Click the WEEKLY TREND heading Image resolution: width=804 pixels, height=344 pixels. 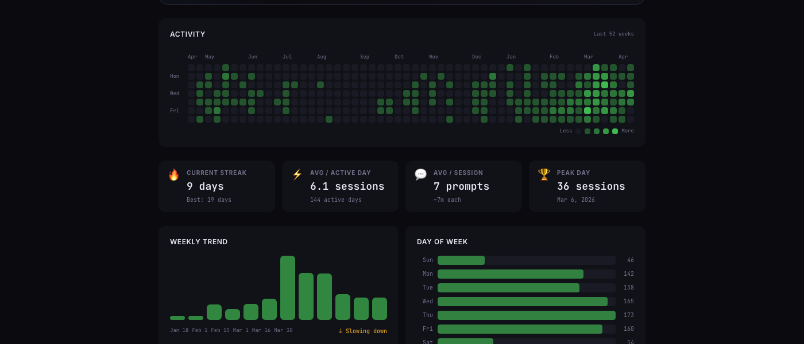click(x=199, y=242)
